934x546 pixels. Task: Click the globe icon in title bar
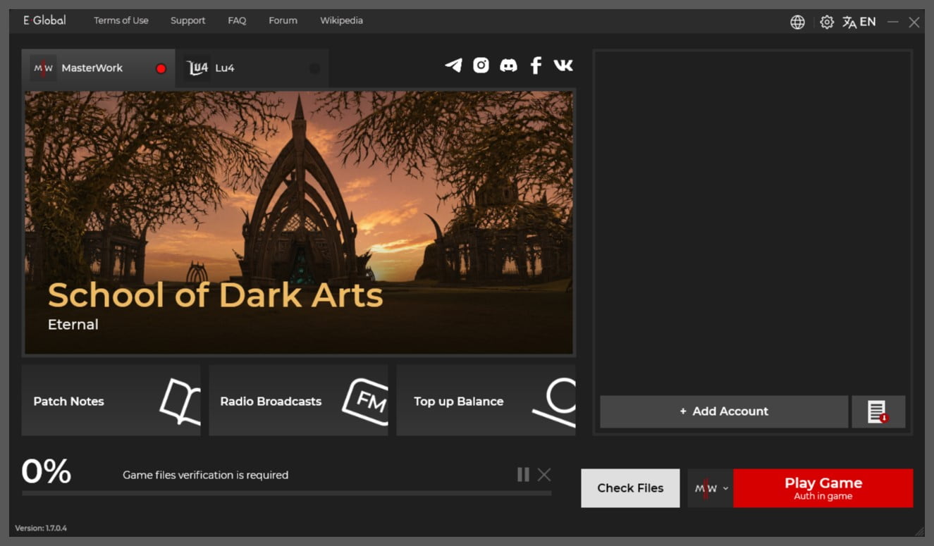797,22
